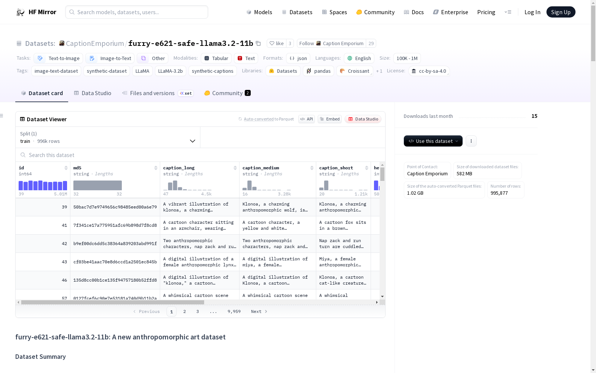Sort by the md5 column
The width and height of the screenshot is (596, 373).
[156, 168]
